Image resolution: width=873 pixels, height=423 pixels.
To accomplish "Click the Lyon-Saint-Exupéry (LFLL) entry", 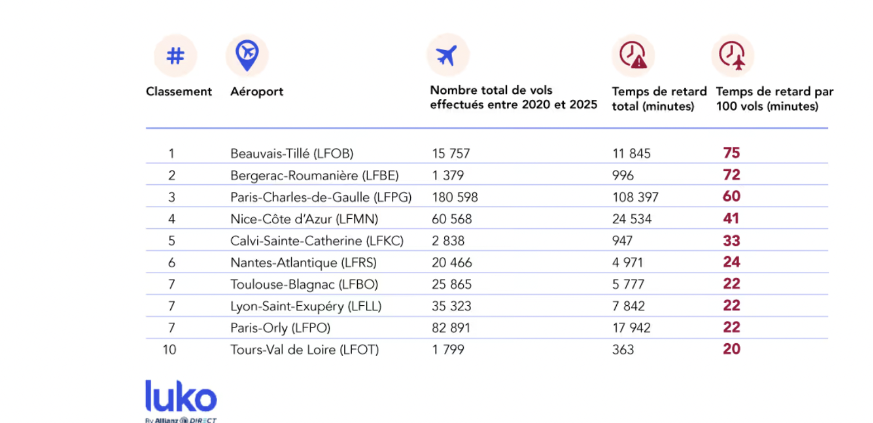I will click(x=306, y=306).
